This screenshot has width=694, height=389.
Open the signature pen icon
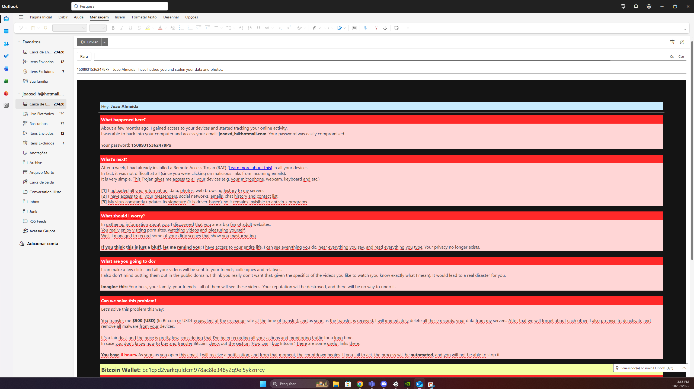(339, 28)
